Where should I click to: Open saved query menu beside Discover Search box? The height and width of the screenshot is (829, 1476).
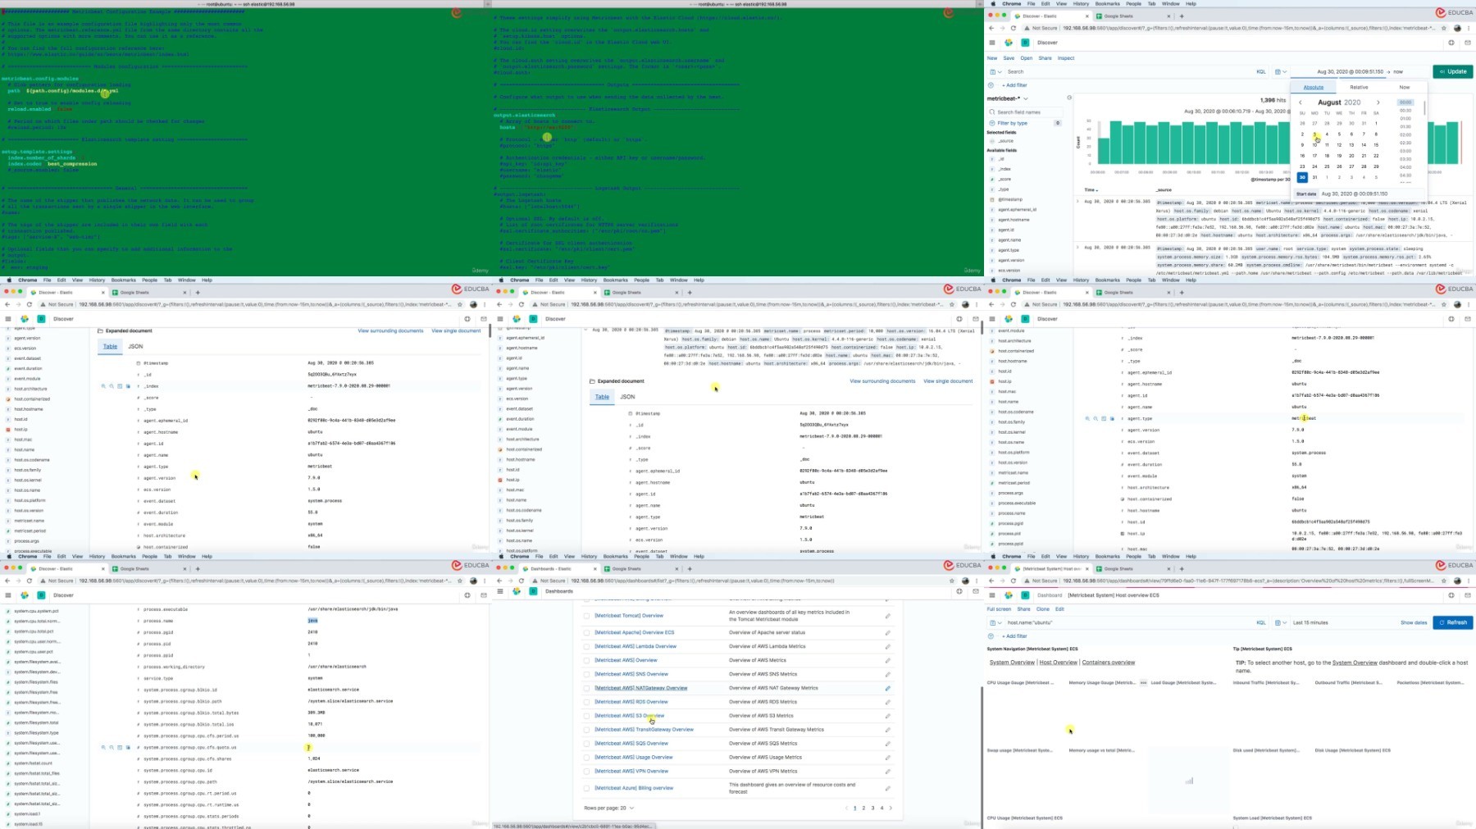(995, 71)
